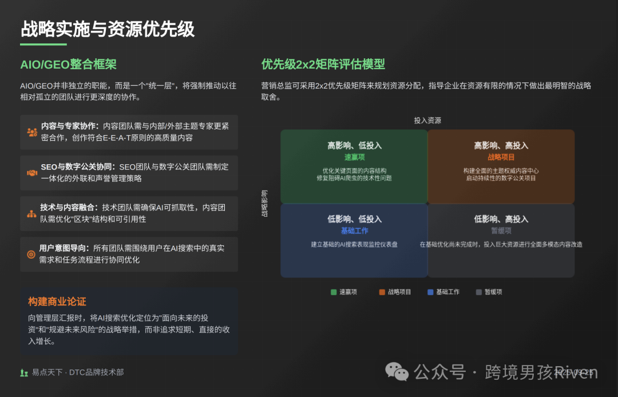The height and width of the screenshot is (397, 618).
Task: Click the AIO/GEO整合框架 heading
Action: click(68, 64)
